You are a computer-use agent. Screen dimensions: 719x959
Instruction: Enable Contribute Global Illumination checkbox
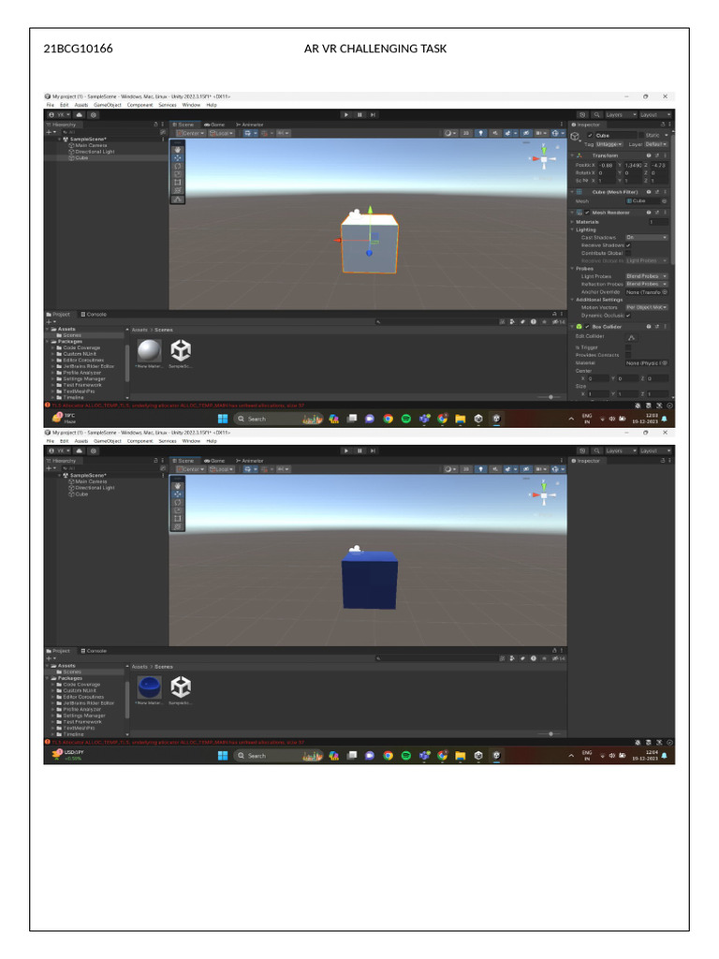point(628,253)
